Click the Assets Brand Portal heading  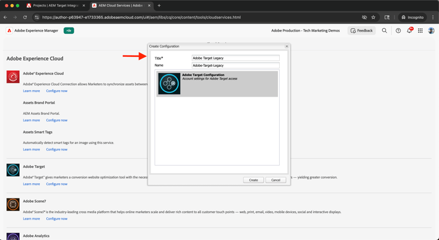(39, 103)
